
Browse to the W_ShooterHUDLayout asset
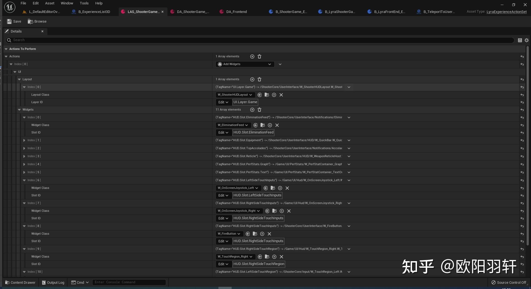tap(267, 95)
